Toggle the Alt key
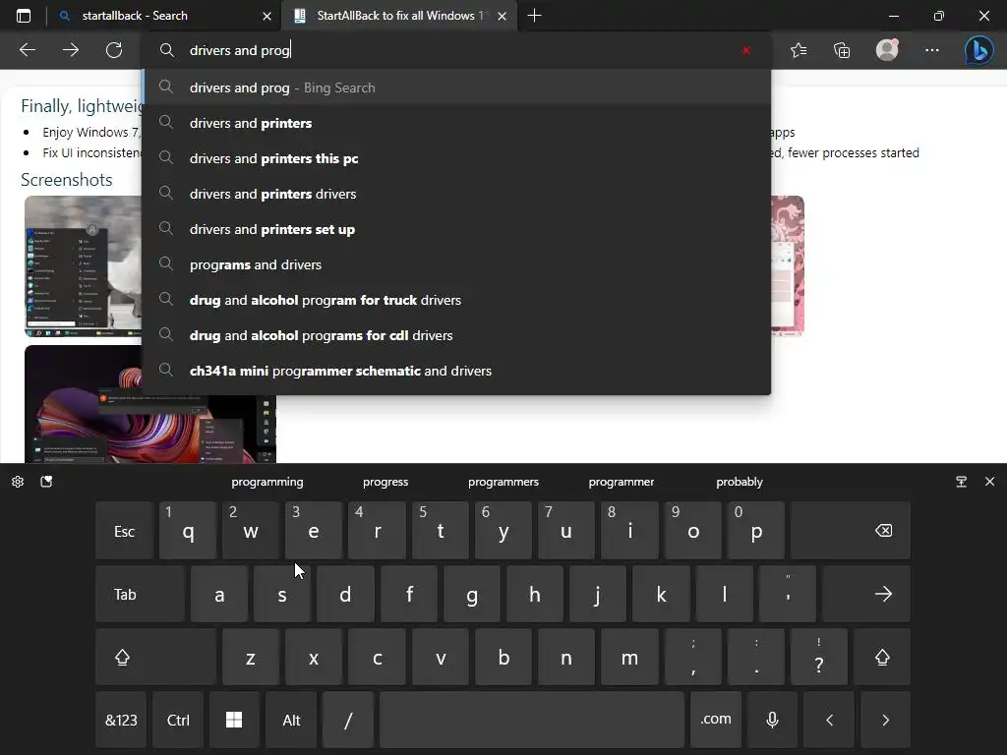 pos(291,720)
